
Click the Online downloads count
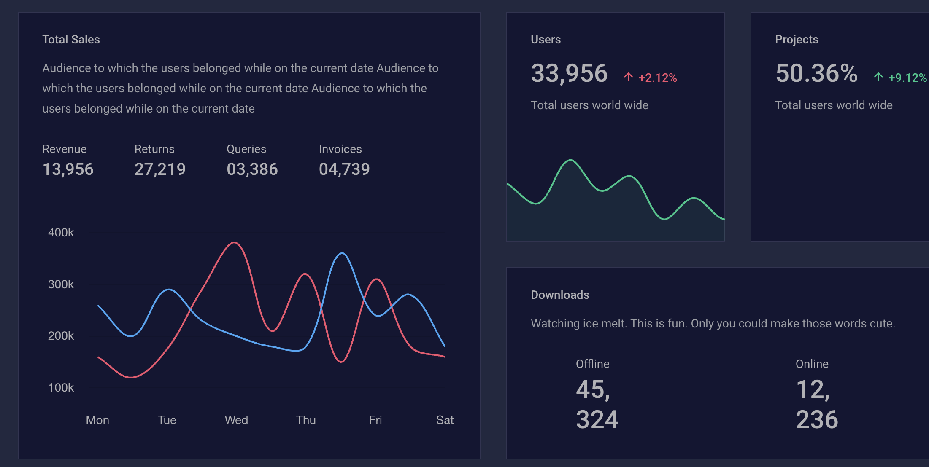[x=816, y=404]
